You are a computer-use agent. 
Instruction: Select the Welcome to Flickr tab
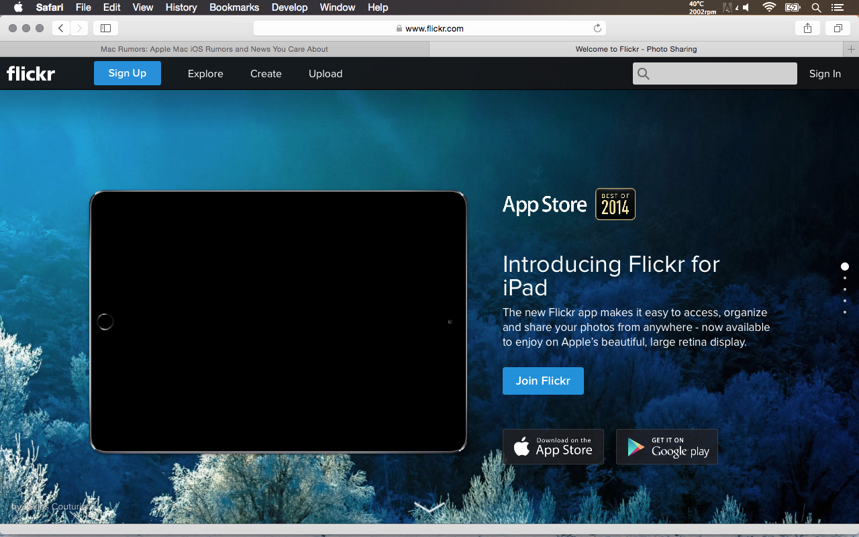(636, 49)
